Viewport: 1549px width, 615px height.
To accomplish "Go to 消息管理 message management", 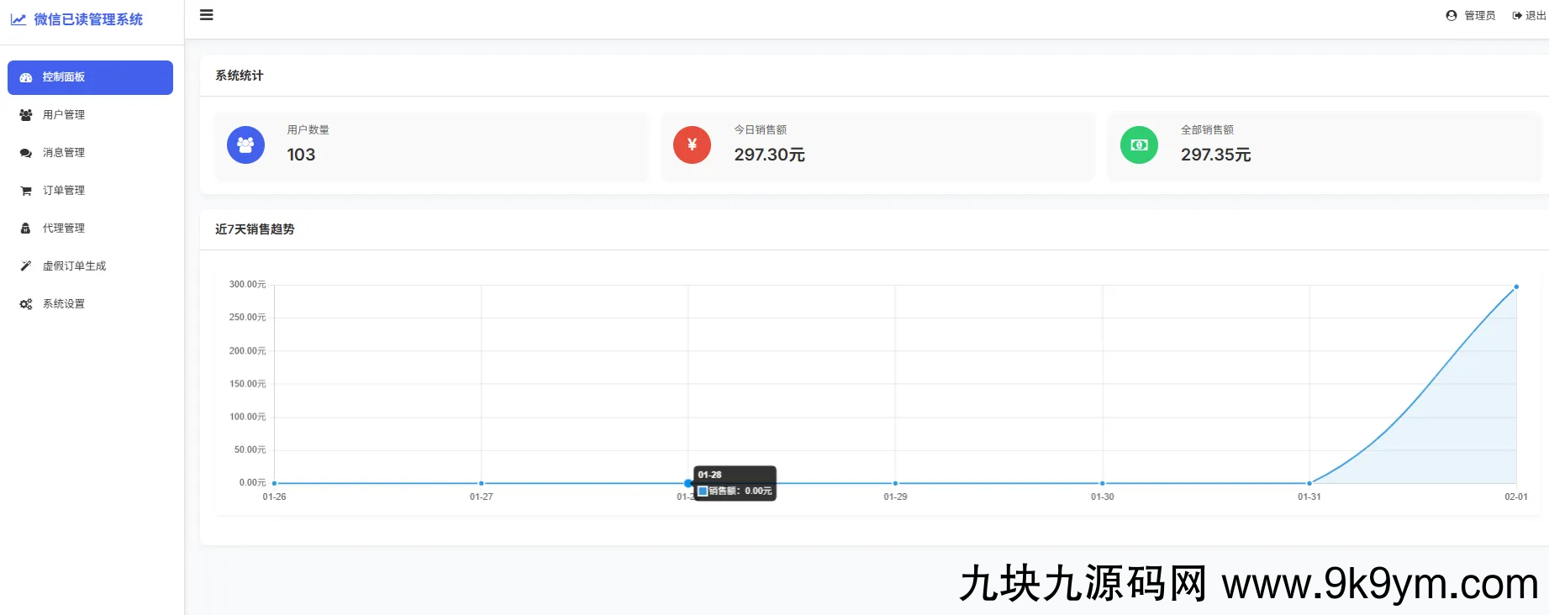I will tap(64, 153).
